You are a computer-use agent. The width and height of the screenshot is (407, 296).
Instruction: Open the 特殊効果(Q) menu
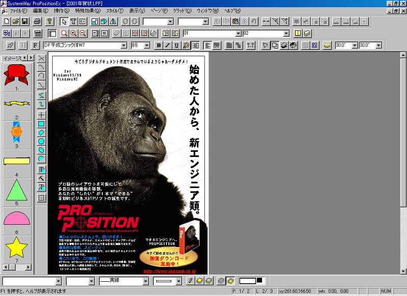(88, 11)
